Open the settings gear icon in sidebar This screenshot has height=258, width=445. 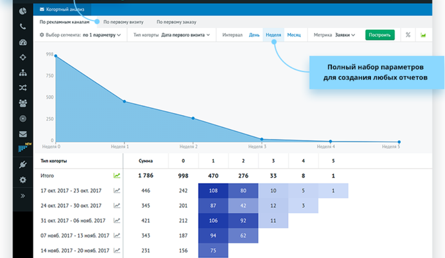23,180
